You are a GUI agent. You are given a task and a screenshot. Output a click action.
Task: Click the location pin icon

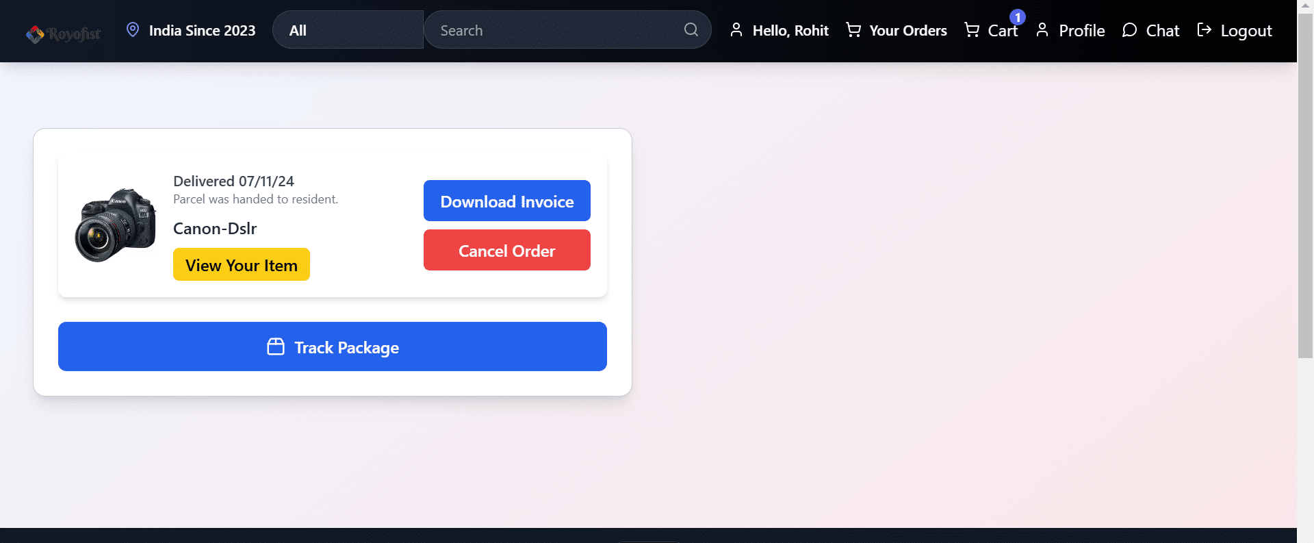133,29
